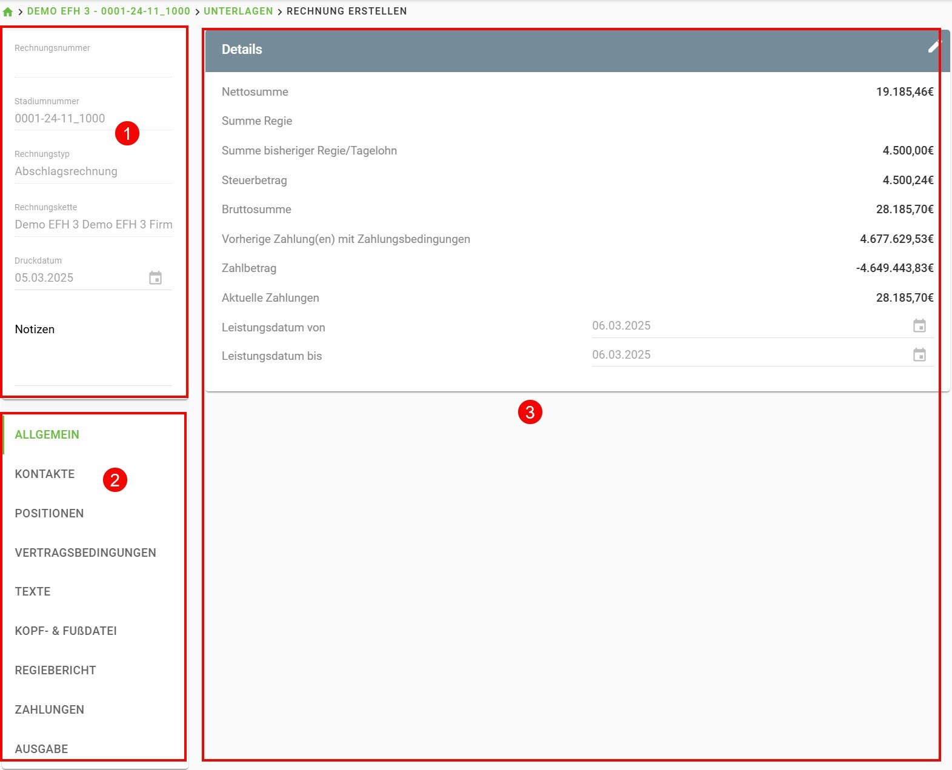Screen dimensions: 952x770
Task: Switch to the Regiebericht tab
Action: coord(56,670)
